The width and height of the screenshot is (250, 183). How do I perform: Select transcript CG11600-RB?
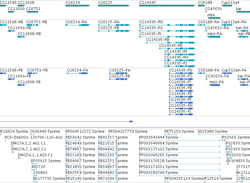pyautogui.click(x=11, y=31)
